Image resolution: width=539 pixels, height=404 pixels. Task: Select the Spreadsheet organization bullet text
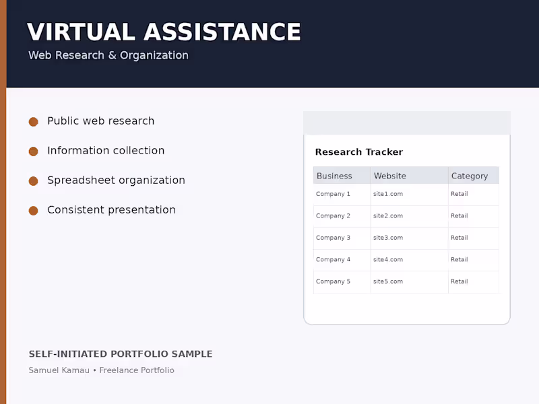click(116, 180)
